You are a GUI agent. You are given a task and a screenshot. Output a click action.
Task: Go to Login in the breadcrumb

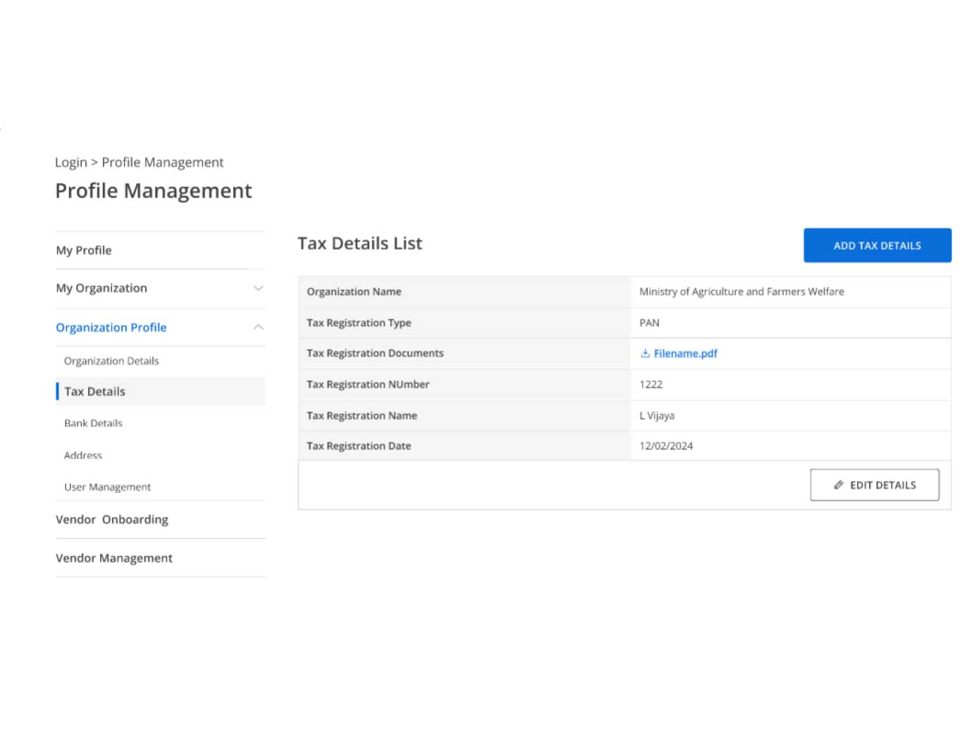pyautogui.click(x=71, y=163)
